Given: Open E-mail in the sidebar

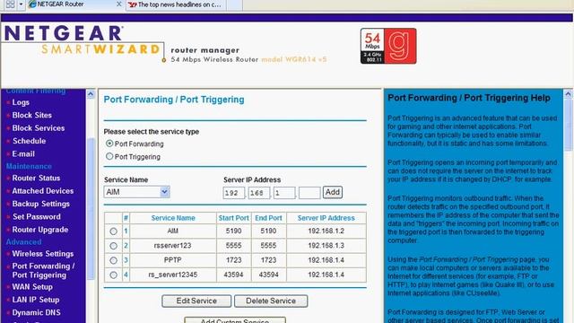Looking at the screenshot, I should [x=23, y=154].
